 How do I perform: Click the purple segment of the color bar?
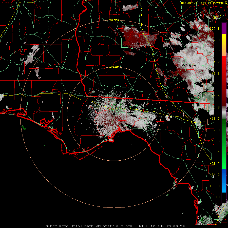point(224,28)
